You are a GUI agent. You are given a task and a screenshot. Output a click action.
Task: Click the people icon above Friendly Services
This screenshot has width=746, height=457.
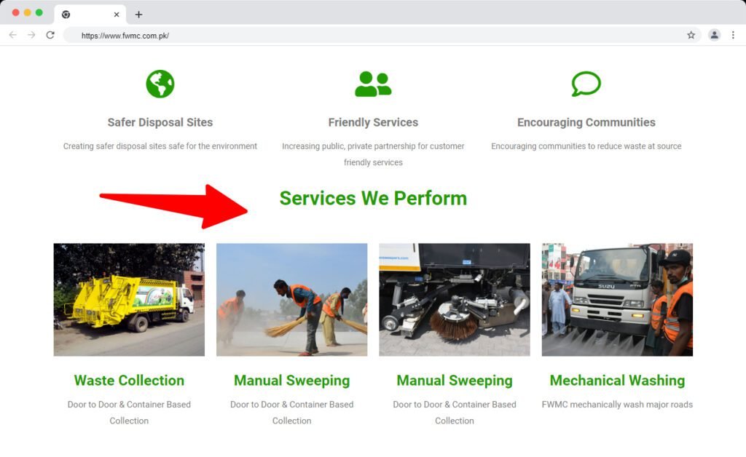(x=373, y=84)
